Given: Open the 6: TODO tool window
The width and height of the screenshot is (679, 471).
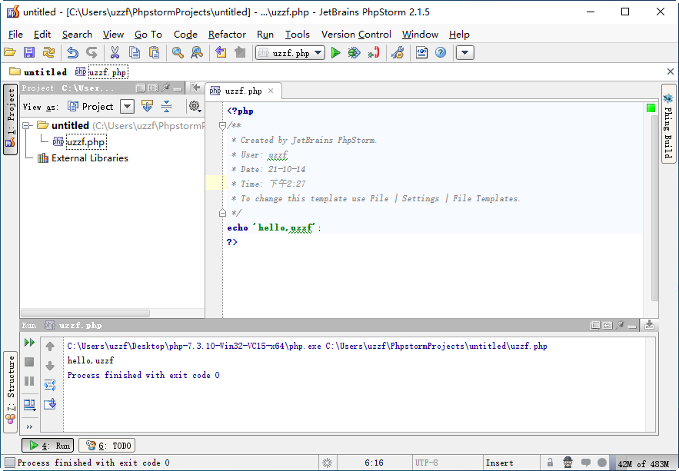Looking at the screenshot, I should tap(107, 446).
